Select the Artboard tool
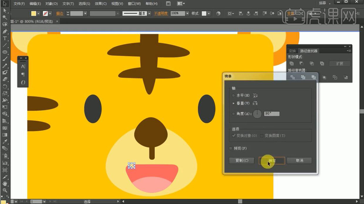 click(x=5, y=170)
